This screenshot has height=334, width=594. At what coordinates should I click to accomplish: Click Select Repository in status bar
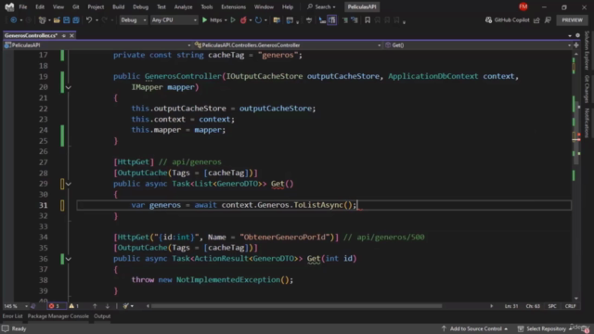(x=545, y=328)
